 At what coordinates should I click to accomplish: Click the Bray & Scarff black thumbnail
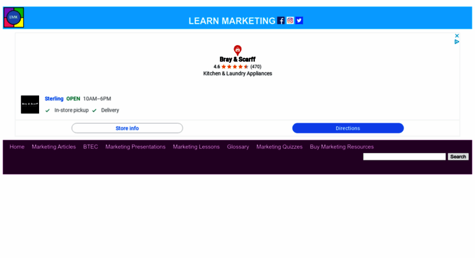point(30,104)
